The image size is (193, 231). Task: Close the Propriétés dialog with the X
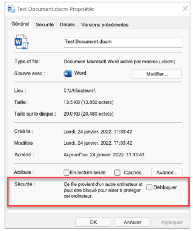pyautogui.click(x=185, y=9)
